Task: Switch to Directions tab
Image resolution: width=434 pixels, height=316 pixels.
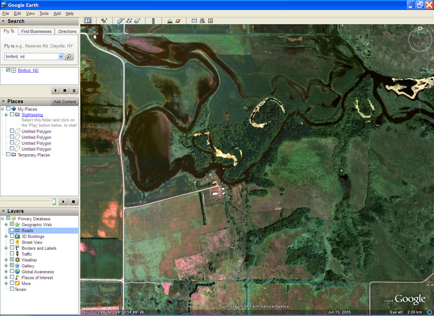Action: 67,31
